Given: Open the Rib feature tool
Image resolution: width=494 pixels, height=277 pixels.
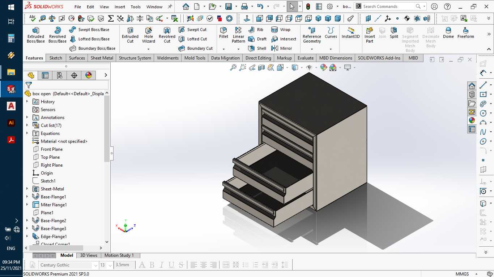Looking at the screenshot, I should point(256,30).
